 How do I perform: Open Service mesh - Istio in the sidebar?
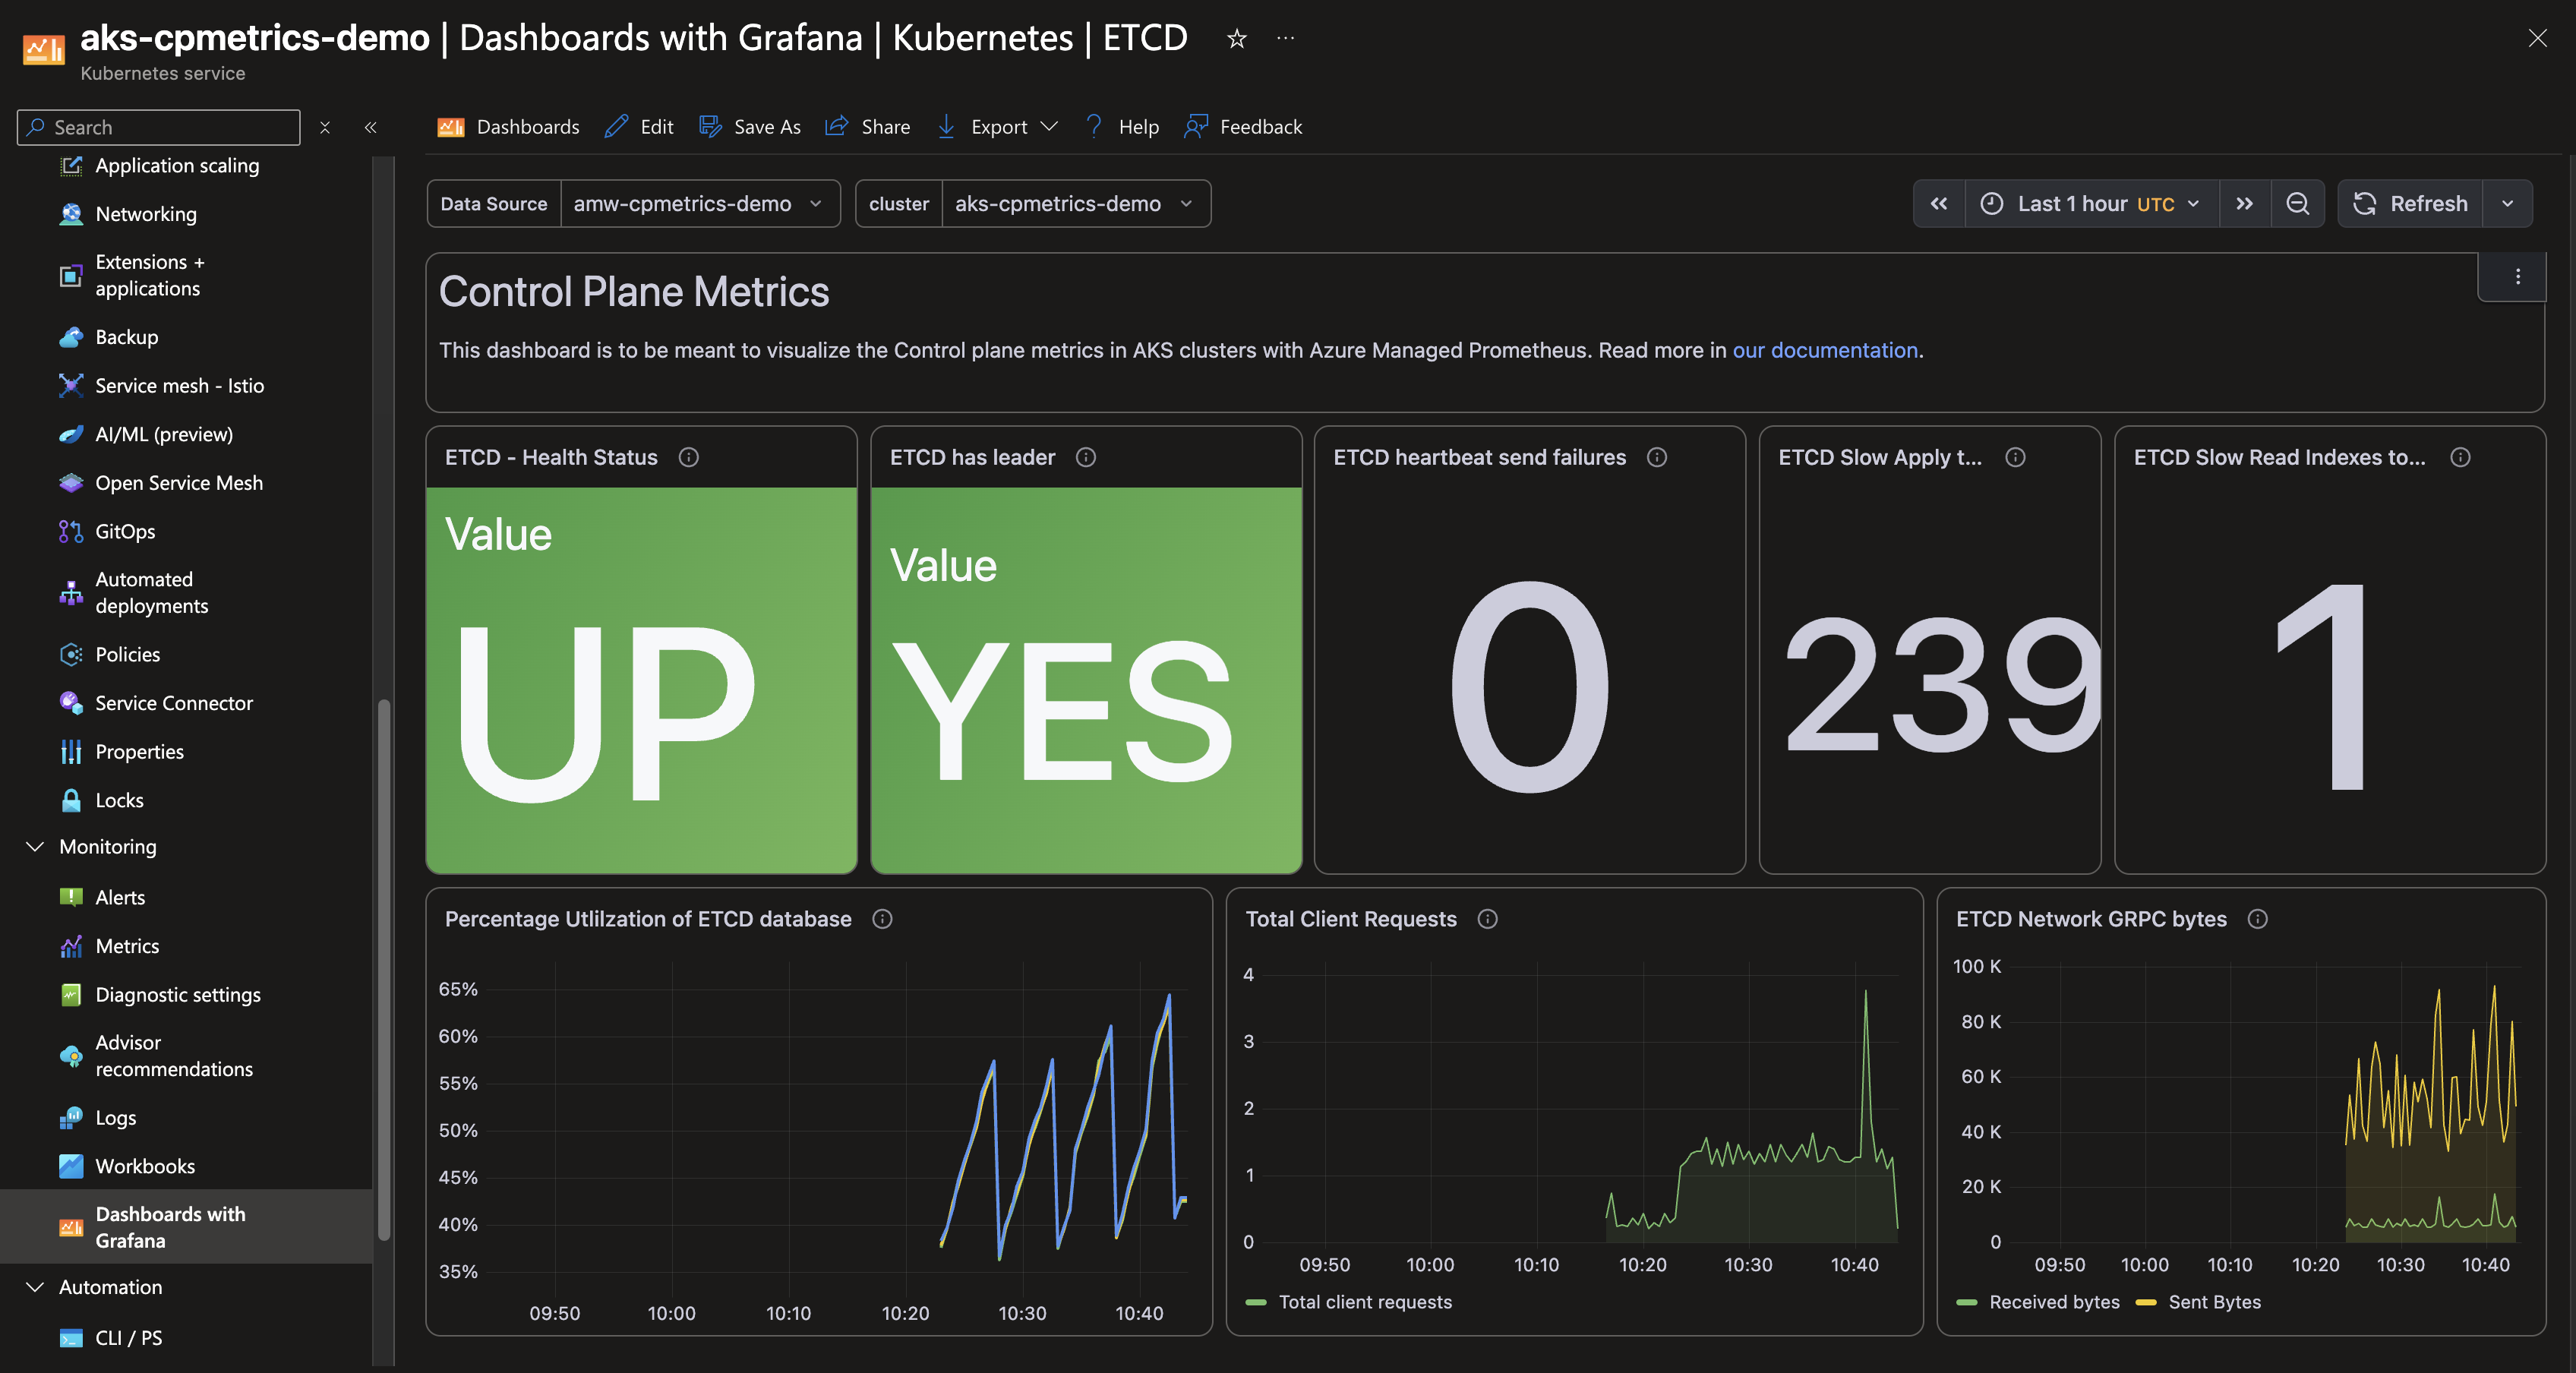pyautogui.click(x=179, y=386)
